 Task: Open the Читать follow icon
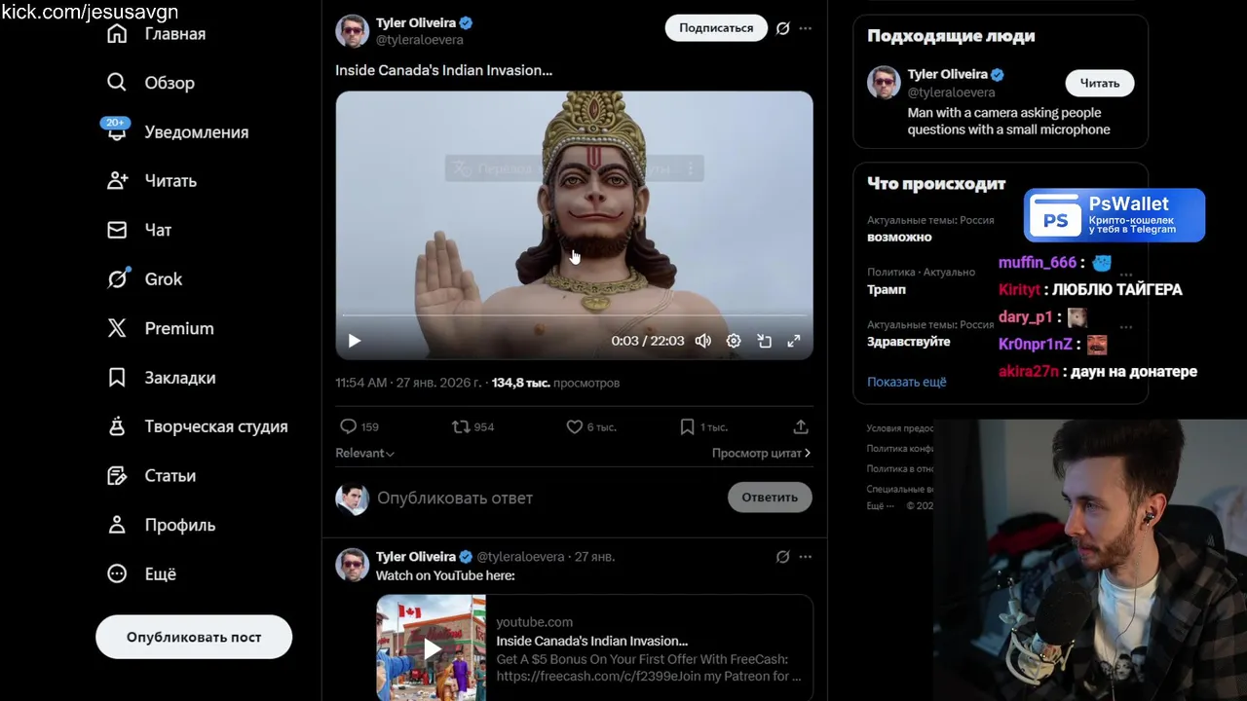(x=117, y=181)
